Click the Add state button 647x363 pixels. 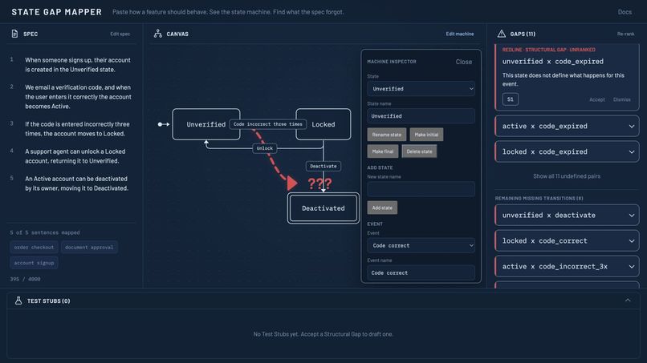tap(382, 208)
